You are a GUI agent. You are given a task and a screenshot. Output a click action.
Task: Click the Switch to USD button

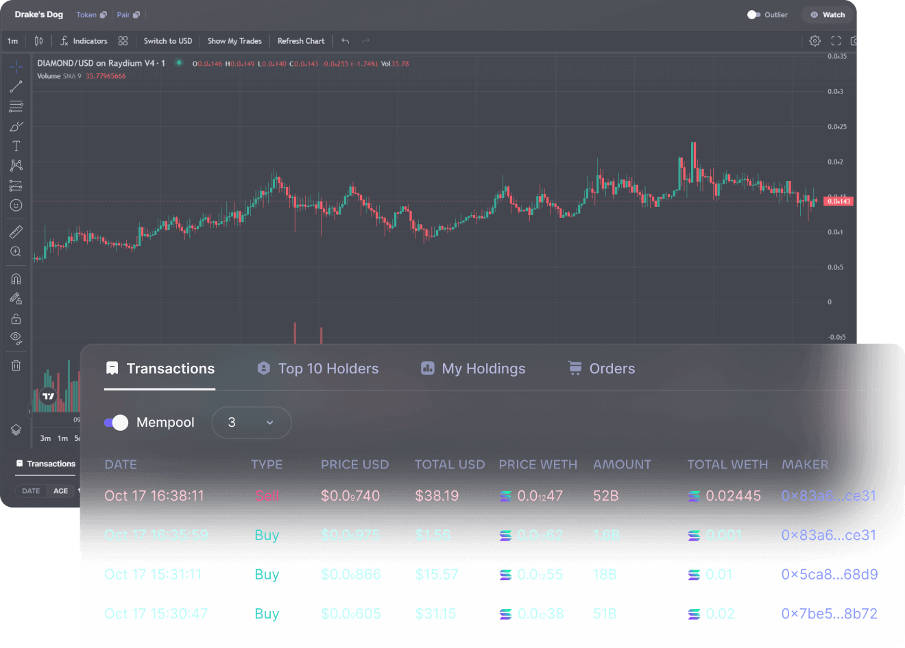(168, 41)
